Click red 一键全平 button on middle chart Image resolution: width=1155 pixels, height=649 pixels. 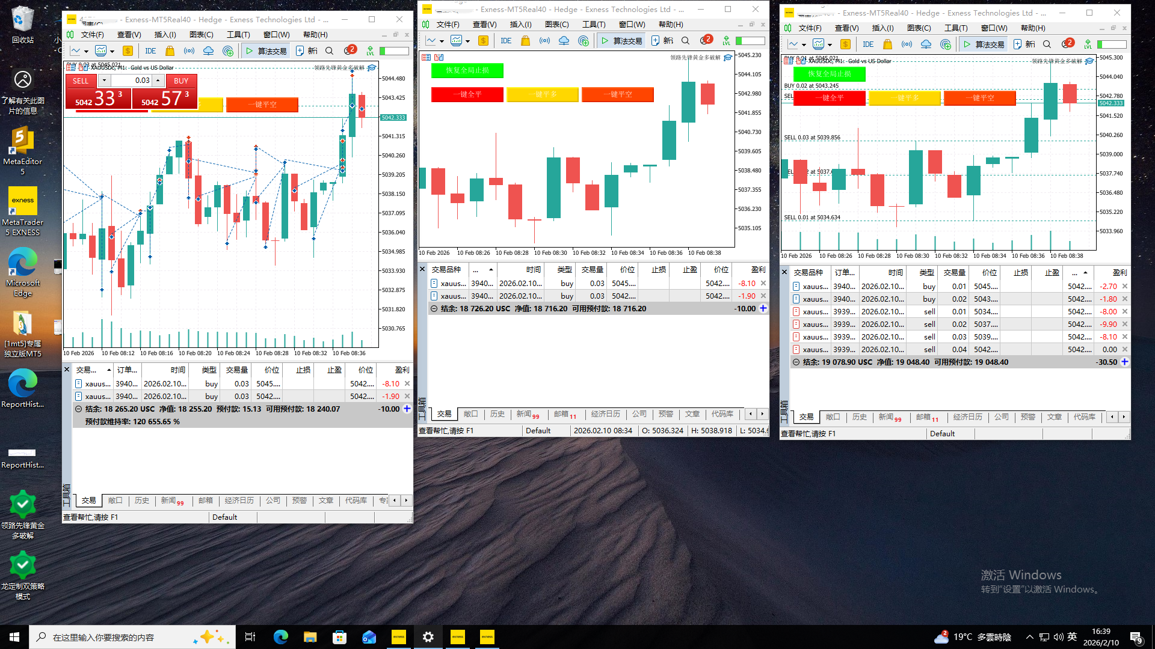click(467, 94)
